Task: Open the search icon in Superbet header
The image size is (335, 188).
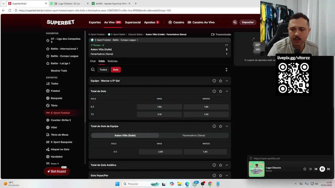Action: tap(235, 22)
